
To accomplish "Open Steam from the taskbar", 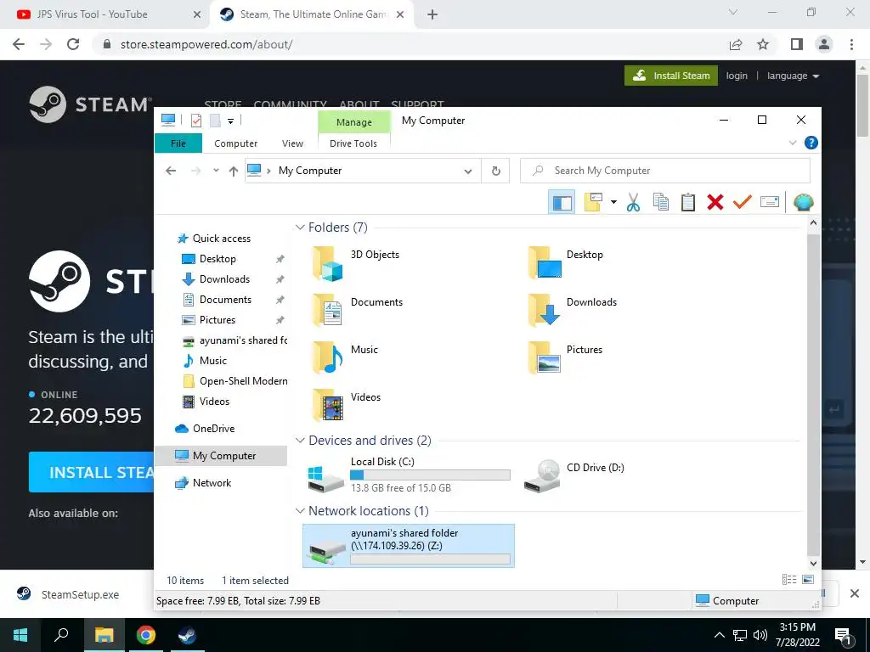I will click(187, 635).
